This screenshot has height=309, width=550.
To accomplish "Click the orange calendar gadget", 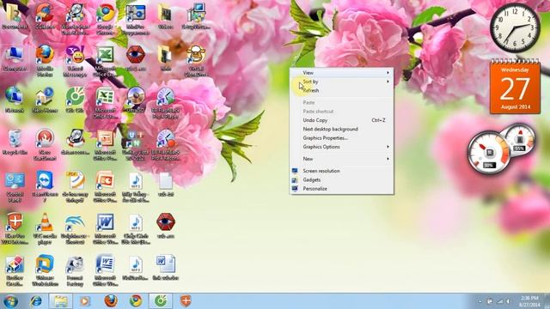I will pyautogui.click(x=515, y=87).
